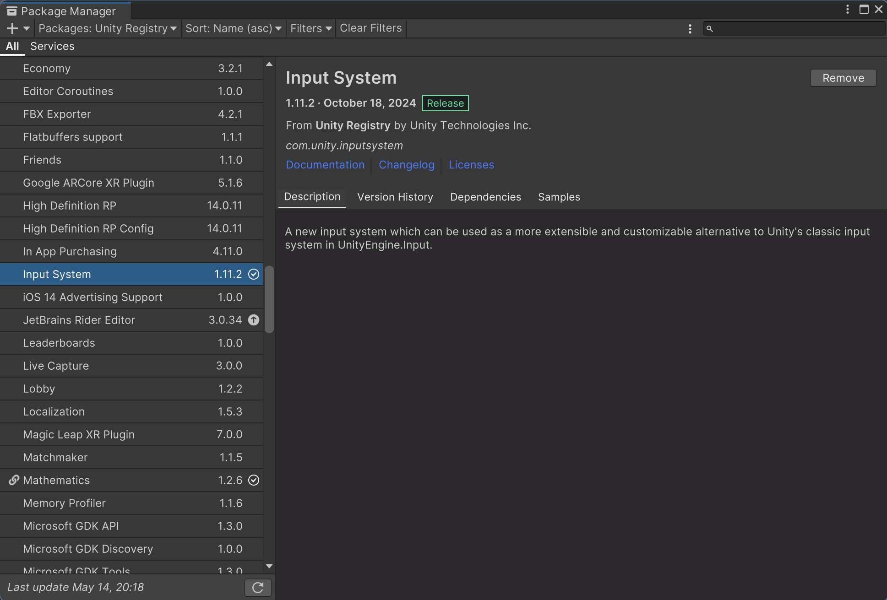Click the refresh package list icon
The image size is (887, 600).
pyautogui.click(x=258, y=587)
